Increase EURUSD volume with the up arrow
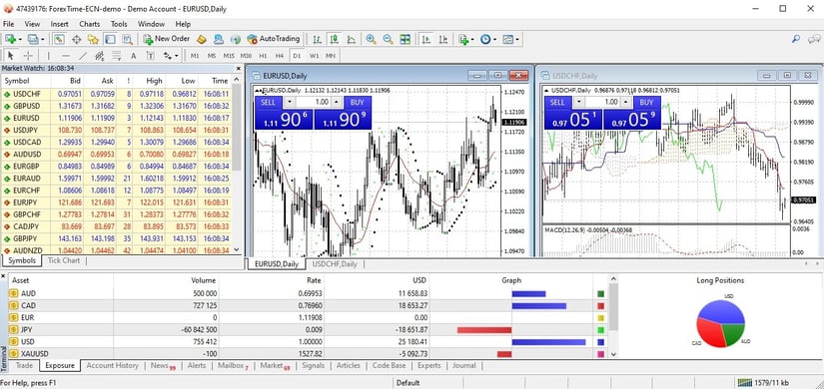The image size is (824, 389). click(x=337, y=102)
